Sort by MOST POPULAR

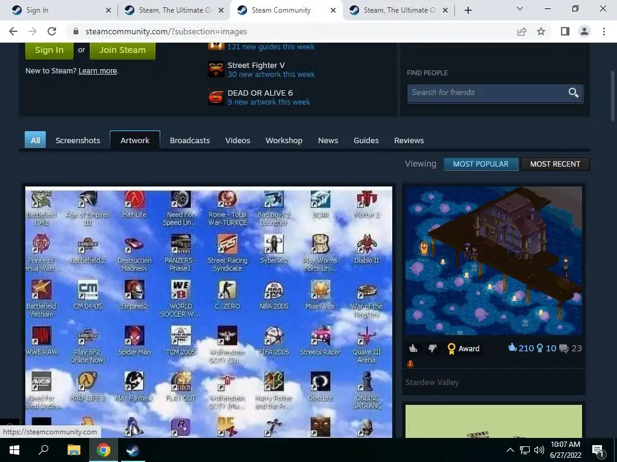coord(480,164)
